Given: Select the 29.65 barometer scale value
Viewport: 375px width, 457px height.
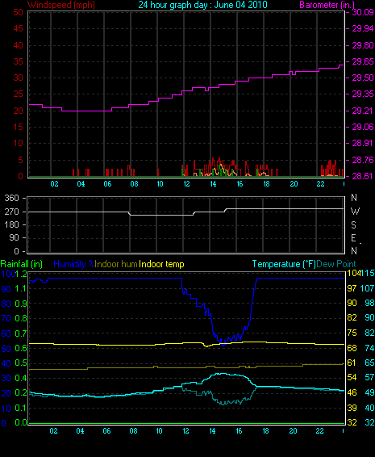Looking at the screenshot, I should (363, 62).
